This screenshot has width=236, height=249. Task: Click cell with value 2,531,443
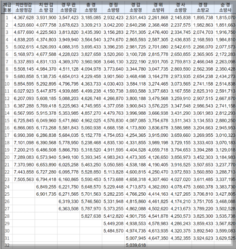136,18
